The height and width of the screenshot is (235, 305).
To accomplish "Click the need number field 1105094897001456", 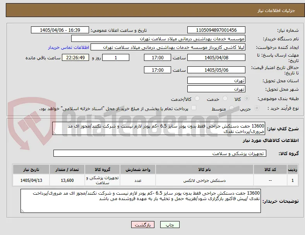I will 216,30.
